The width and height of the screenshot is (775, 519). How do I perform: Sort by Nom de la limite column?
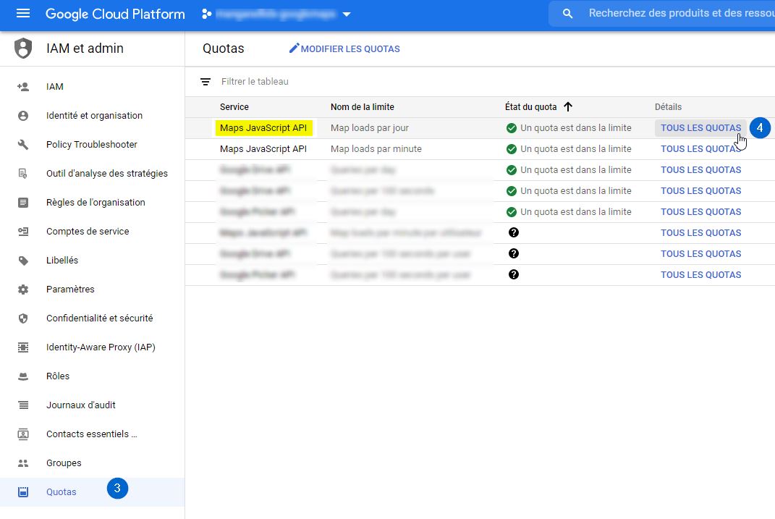coord(363,106)
